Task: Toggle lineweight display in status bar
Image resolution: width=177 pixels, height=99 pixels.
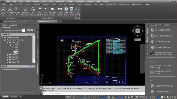Action: tap(109, 97)
